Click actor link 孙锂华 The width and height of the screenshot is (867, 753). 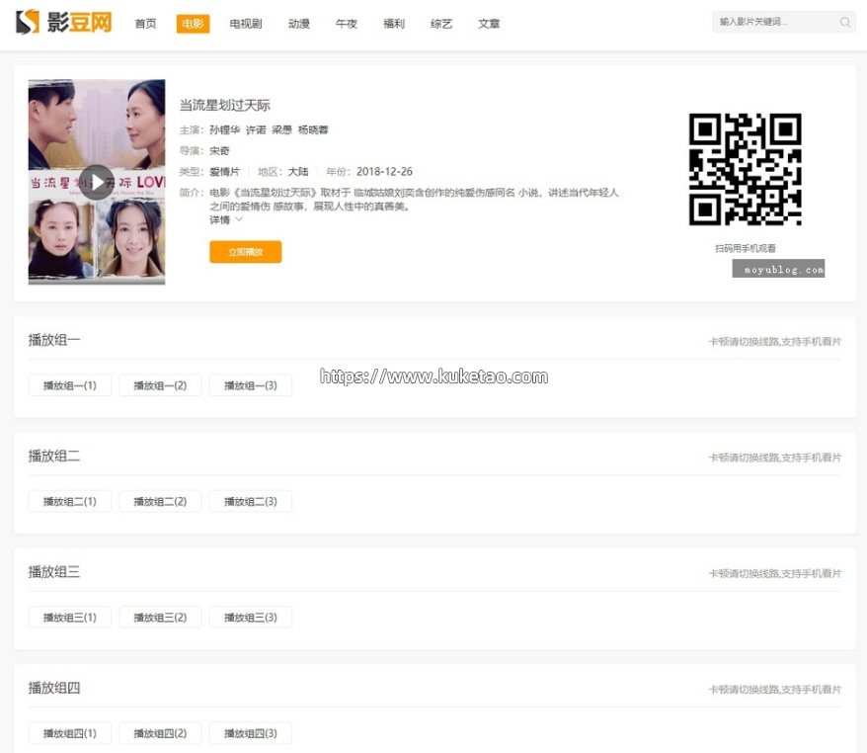click(x=224, y=130)
